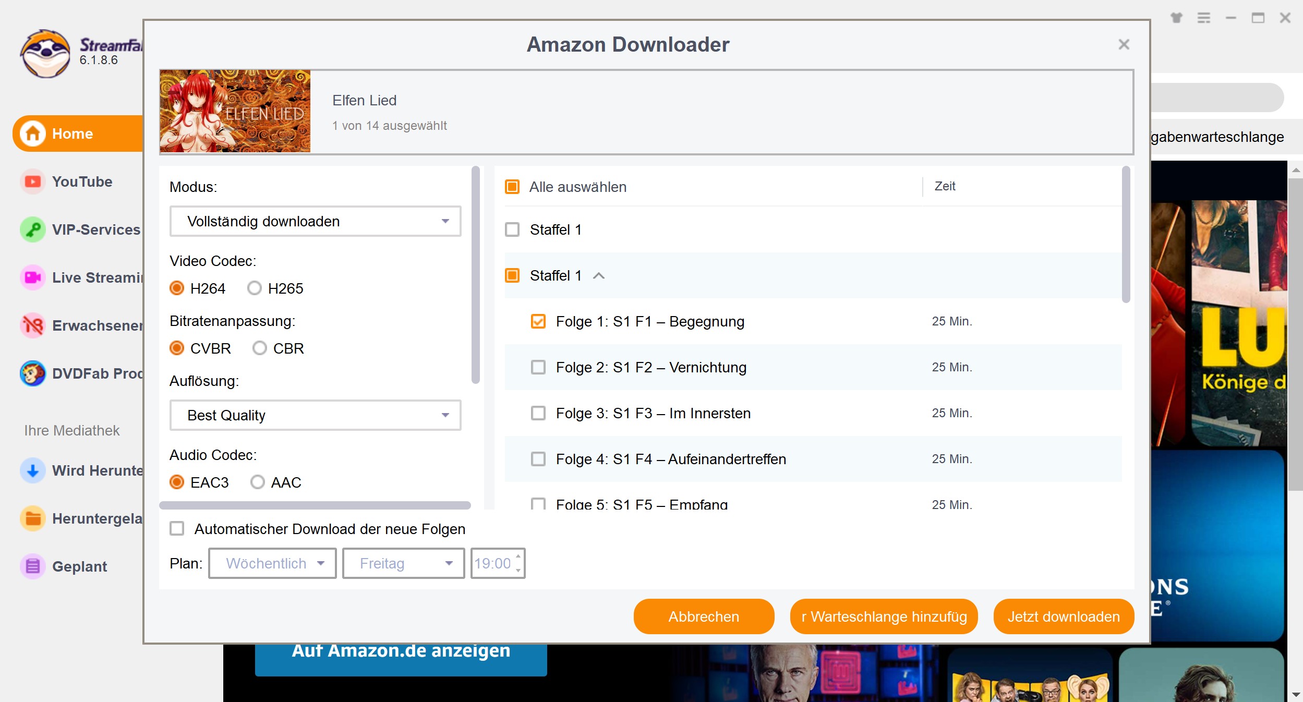Maximize the Streamfab main window
This screenshot has height=702, width=1303.
pyautogui.click(x=1258, y=18)
